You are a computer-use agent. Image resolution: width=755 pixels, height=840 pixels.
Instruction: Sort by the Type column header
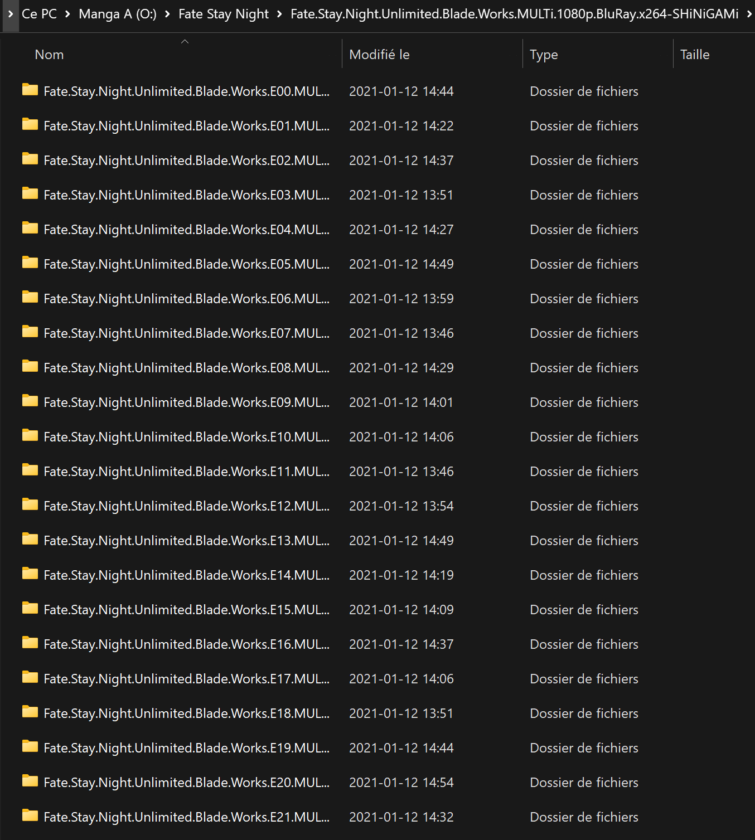(x=544, y=55)
